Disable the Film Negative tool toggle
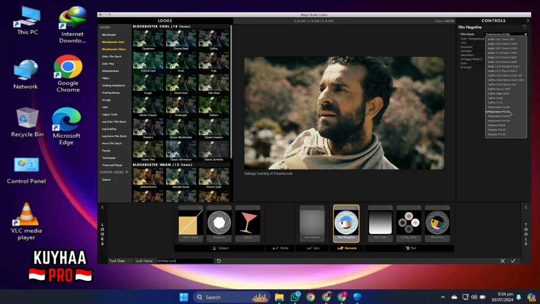 [356, 207]
